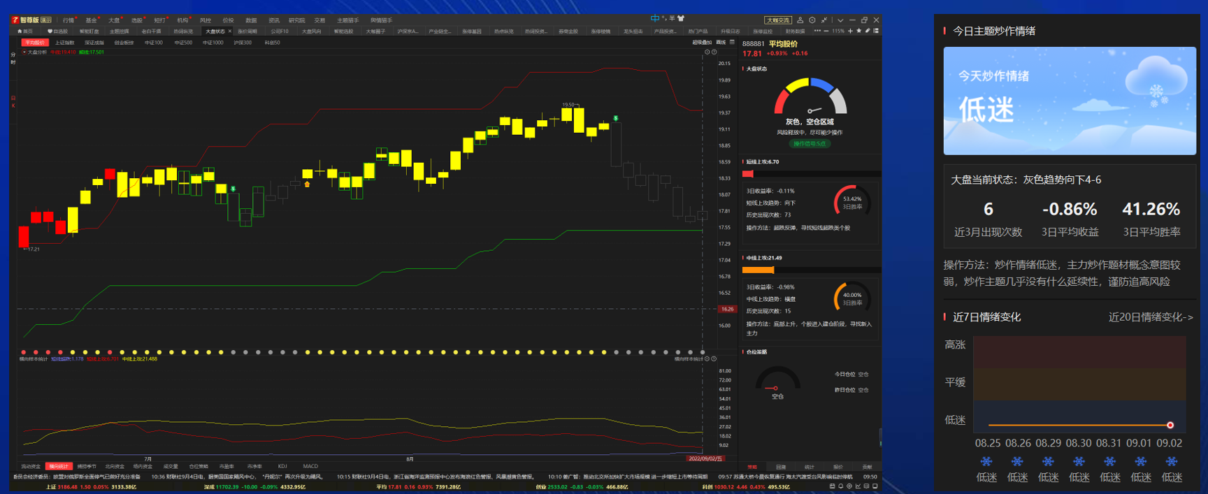Zoom in with the plus icon
The width and height of the screenshot is (1208, 494).
[851, 31]
